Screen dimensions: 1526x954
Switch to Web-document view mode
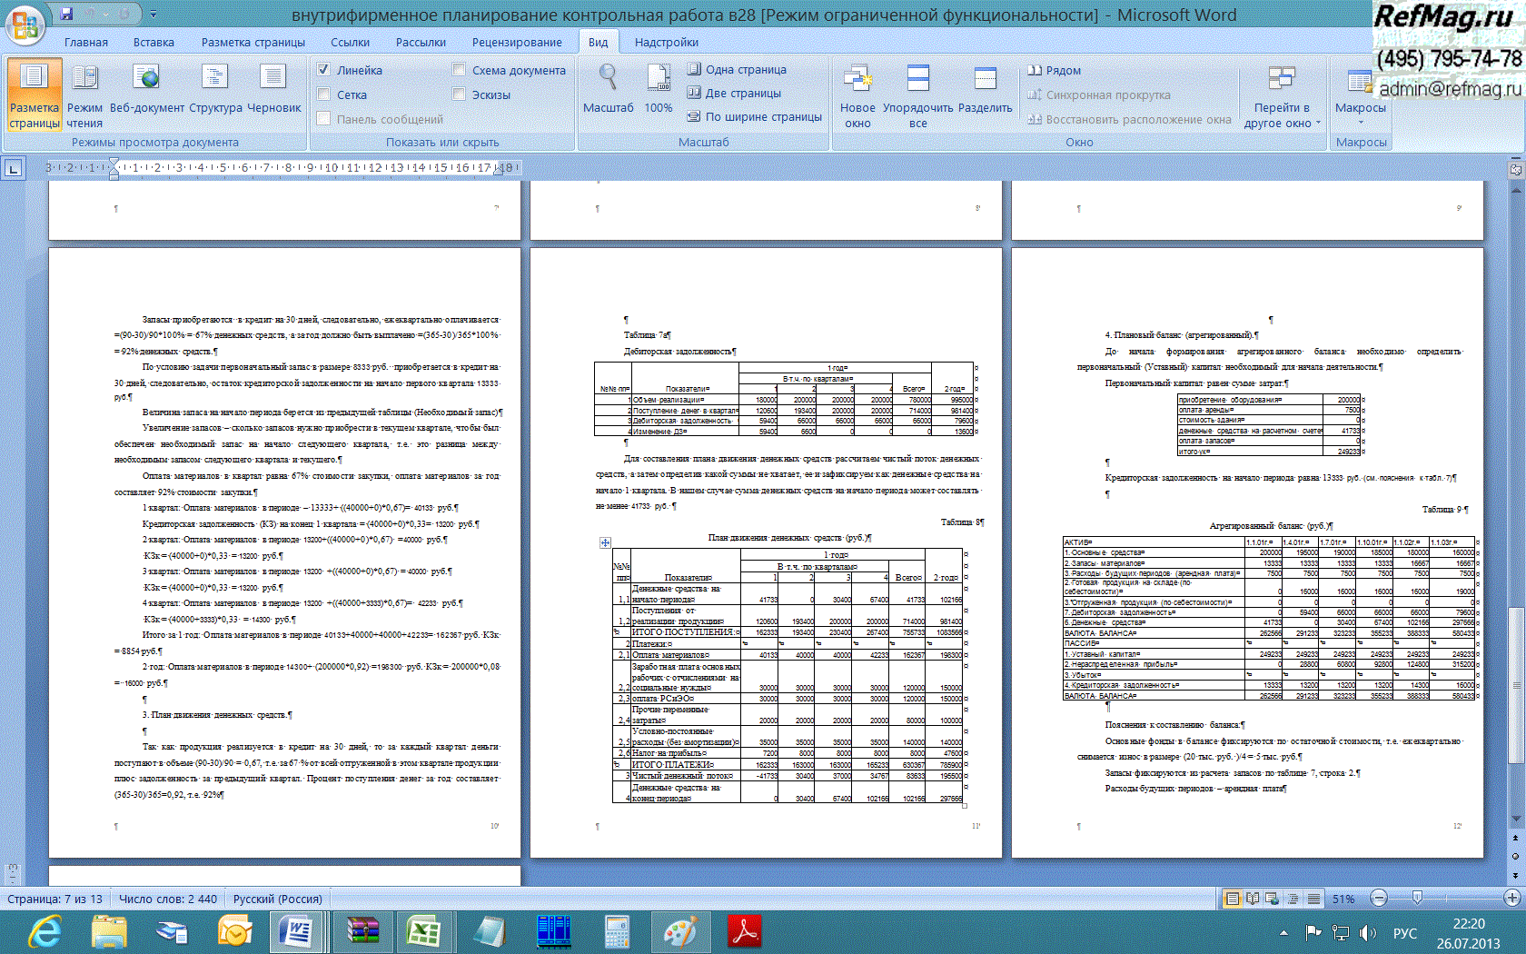[146, 91]
